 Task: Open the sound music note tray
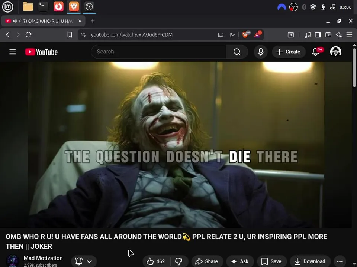click(332, 7)
